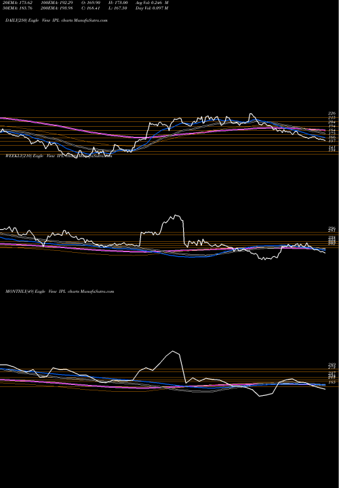This screenshot has width=339, height=488.
Task: Click the peak of the monthly price line
Action: coord(173,351)
